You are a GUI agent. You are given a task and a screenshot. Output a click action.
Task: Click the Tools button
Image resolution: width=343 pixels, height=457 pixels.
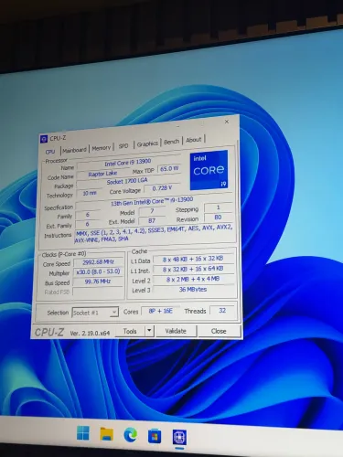tap(130, 331)
